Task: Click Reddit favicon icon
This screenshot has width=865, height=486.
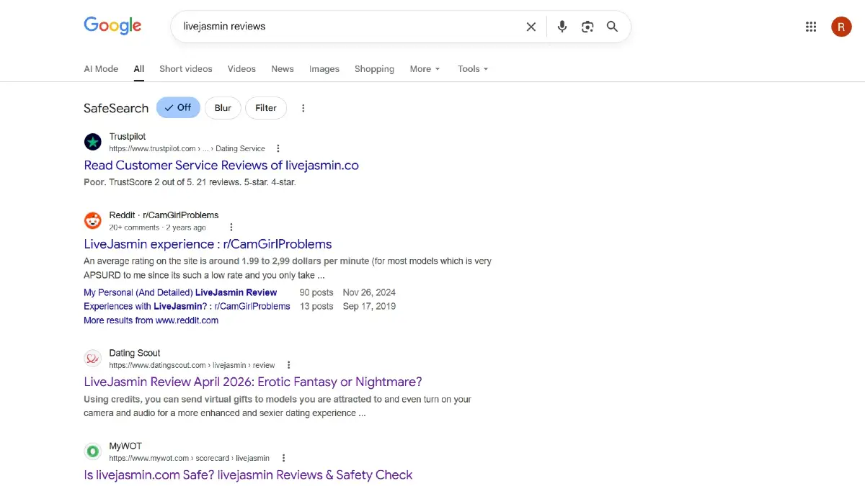Action: pyautogui.click(x=92, y=220)
